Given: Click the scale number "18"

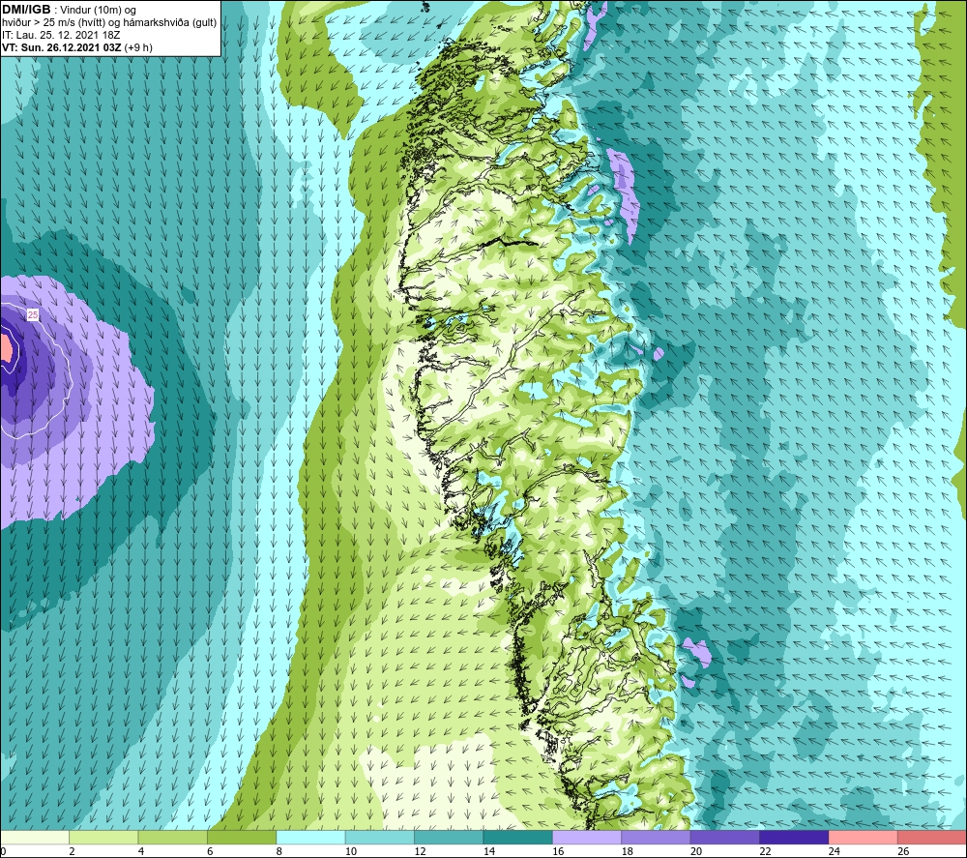Looking at the screenshot, I should pyautogui.click(x=628, y=851).
